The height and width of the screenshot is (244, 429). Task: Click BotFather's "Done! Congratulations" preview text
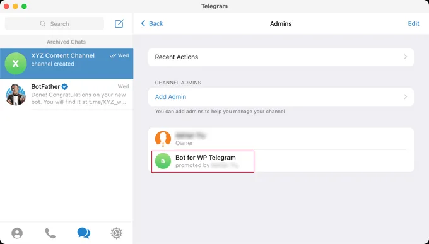pos(78,98)
